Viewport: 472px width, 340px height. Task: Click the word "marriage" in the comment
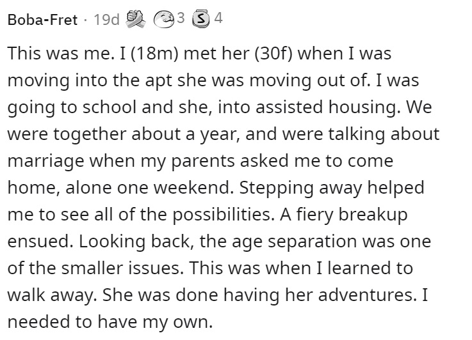pos(45,162)
